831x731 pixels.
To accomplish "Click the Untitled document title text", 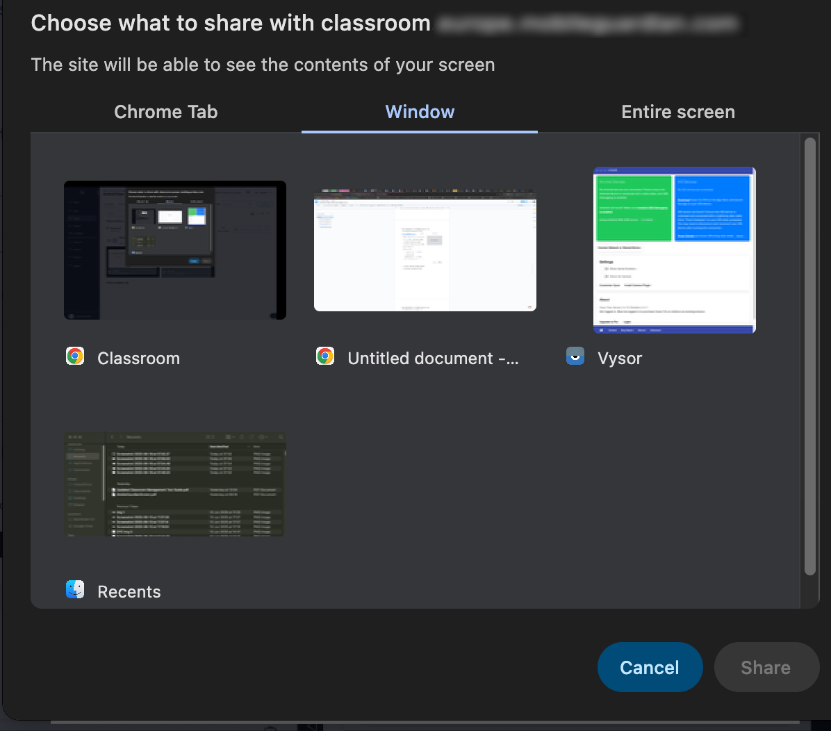I will pyautogui.click(x=433, y=359).
